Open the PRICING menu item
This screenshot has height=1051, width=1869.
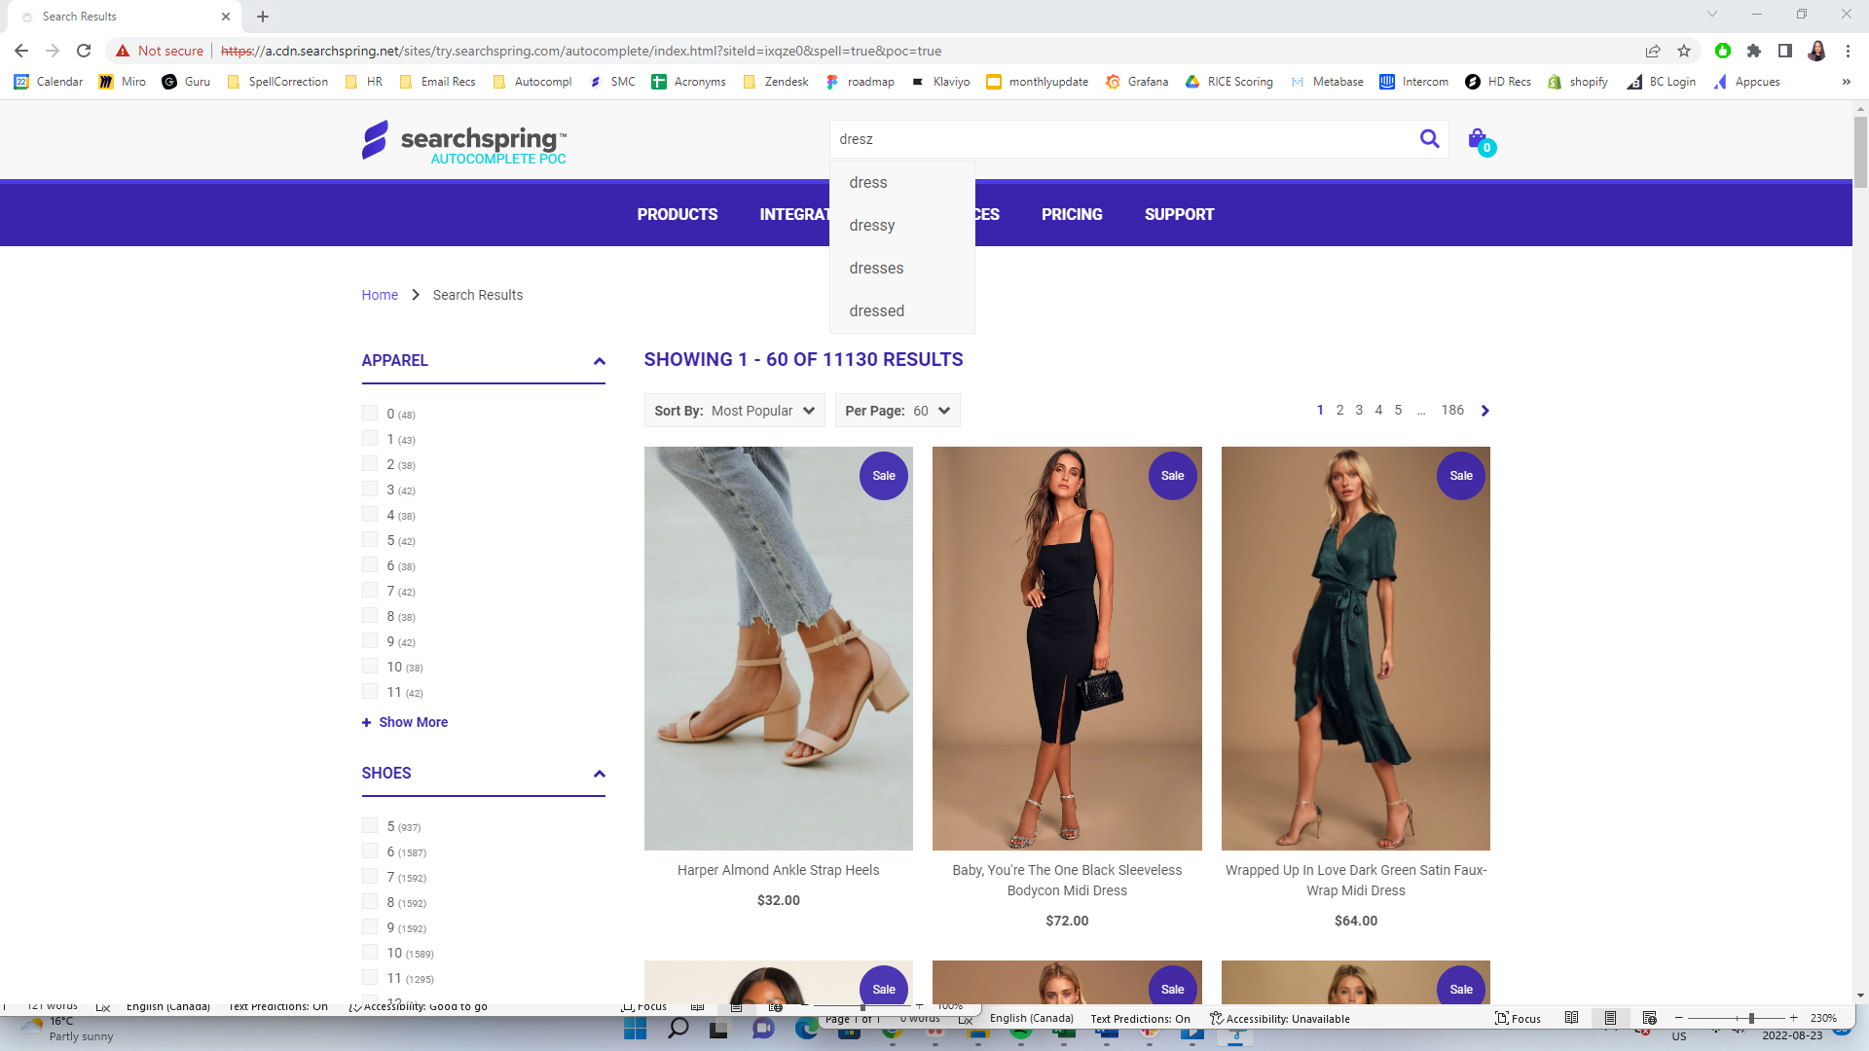(x=1072, y=214)
